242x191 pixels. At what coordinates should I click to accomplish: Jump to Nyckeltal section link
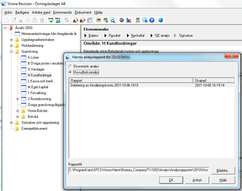pyautogui.click(x=138, y=36)
